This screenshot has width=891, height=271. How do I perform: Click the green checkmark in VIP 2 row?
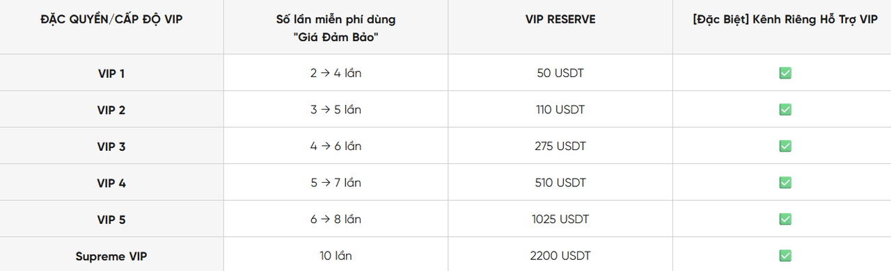785,110
